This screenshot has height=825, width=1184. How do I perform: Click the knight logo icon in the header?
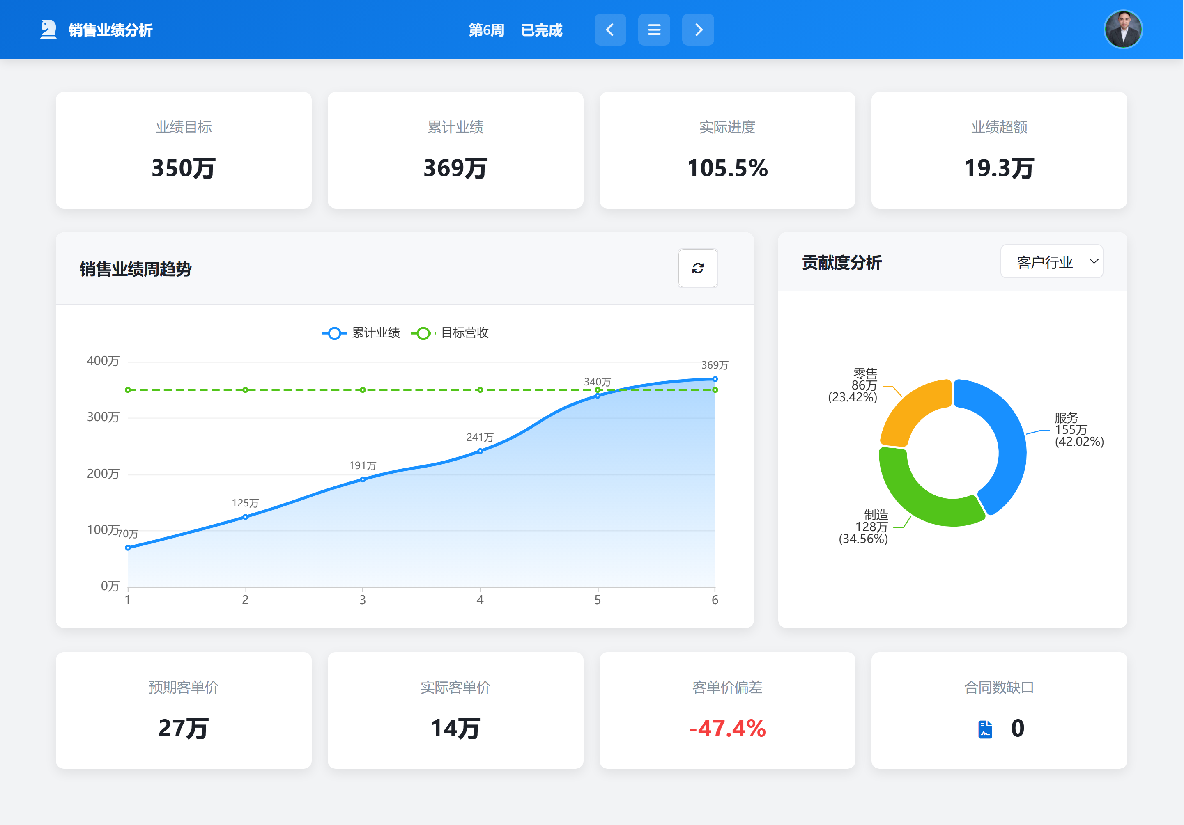(48, 30)
